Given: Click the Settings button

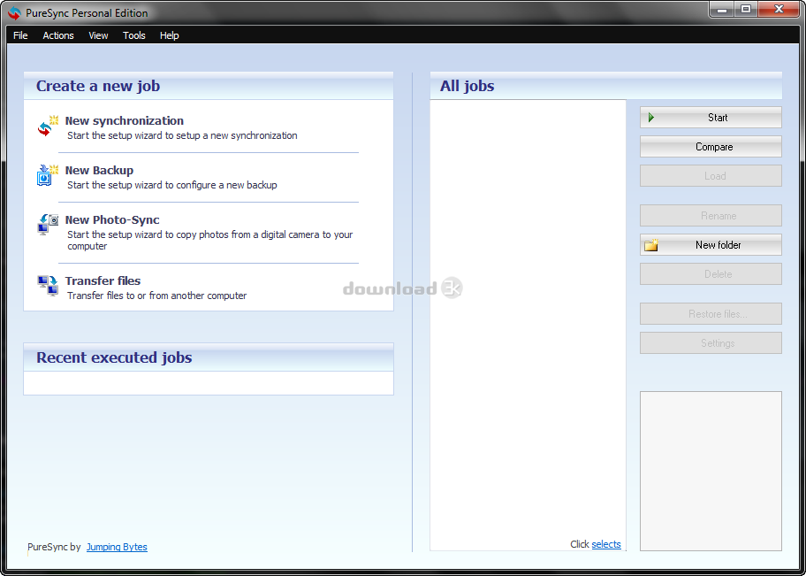Looking at the screenshot, I should click(711, 343).
